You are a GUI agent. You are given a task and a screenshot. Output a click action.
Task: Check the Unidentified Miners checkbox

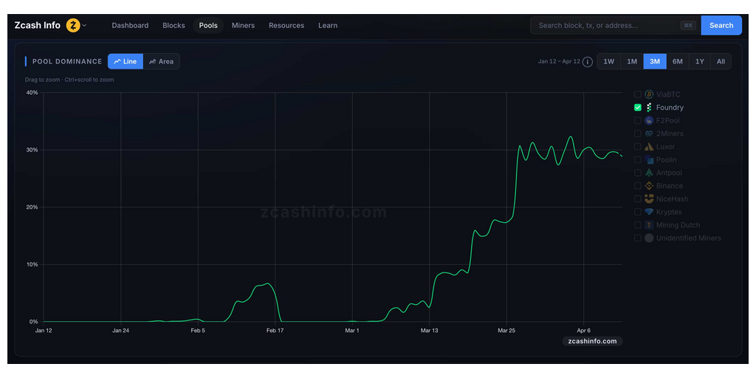pos(638,238)
